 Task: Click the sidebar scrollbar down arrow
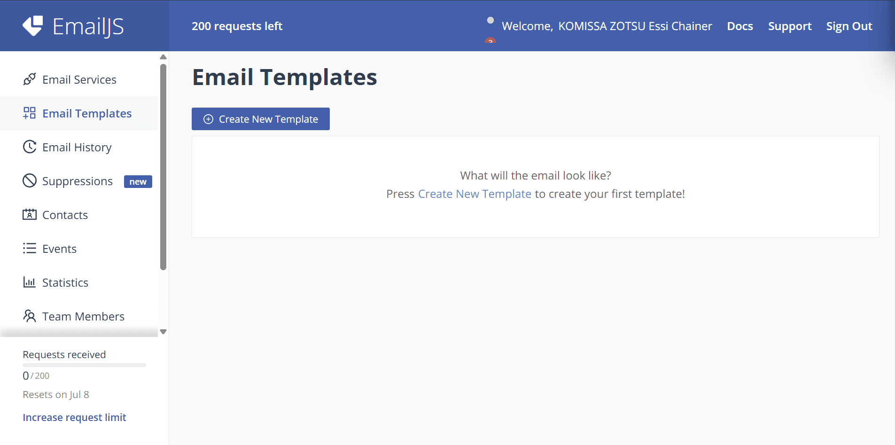[163, 331]
